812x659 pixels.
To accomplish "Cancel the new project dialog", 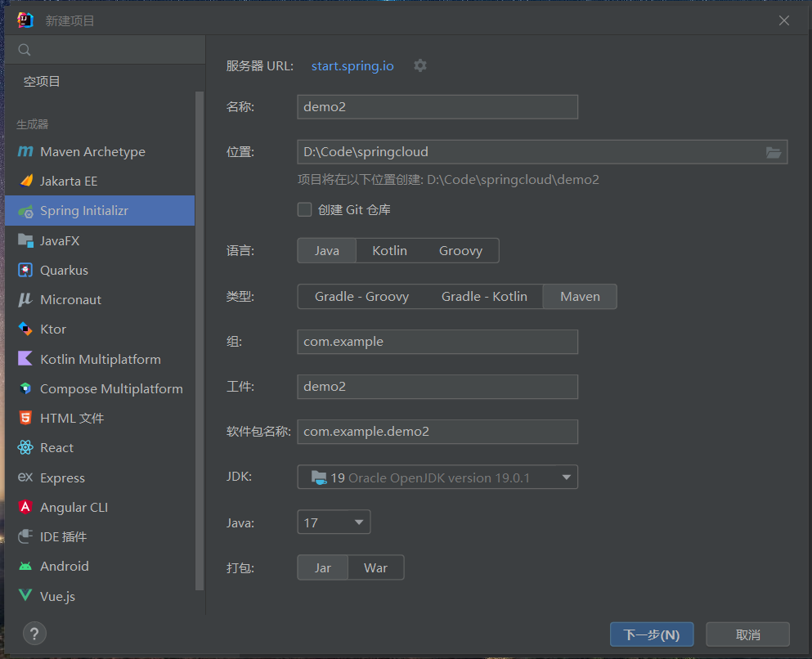I will pos(747,634).
